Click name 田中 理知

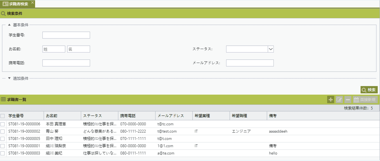[x=54, y=139]
